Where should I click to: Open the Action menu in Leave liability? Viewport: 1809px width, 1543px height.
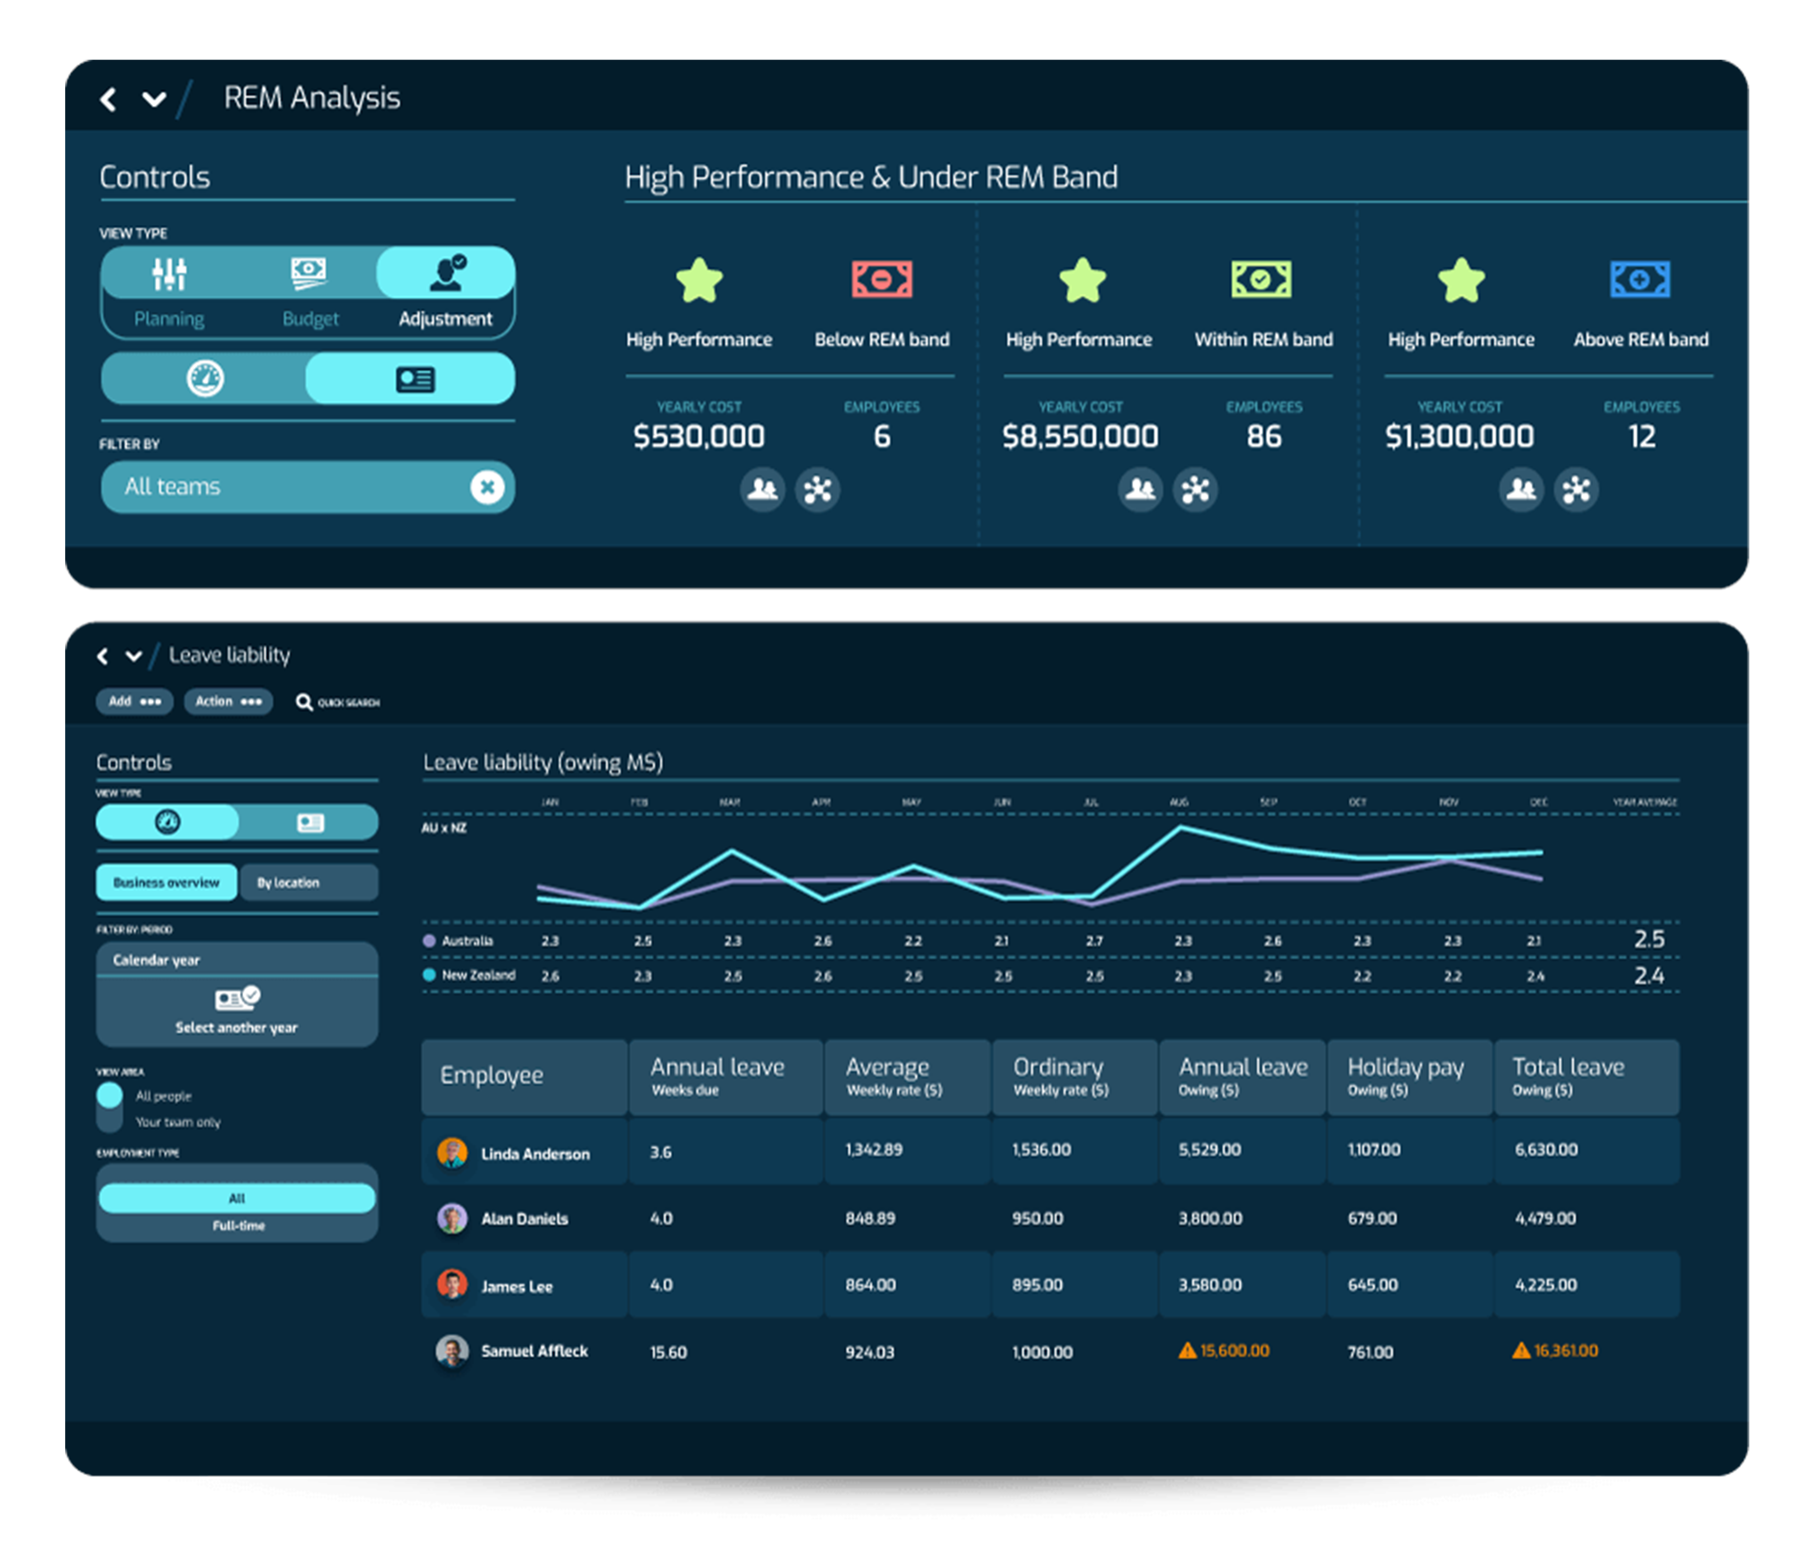click(x=228, y=701)
